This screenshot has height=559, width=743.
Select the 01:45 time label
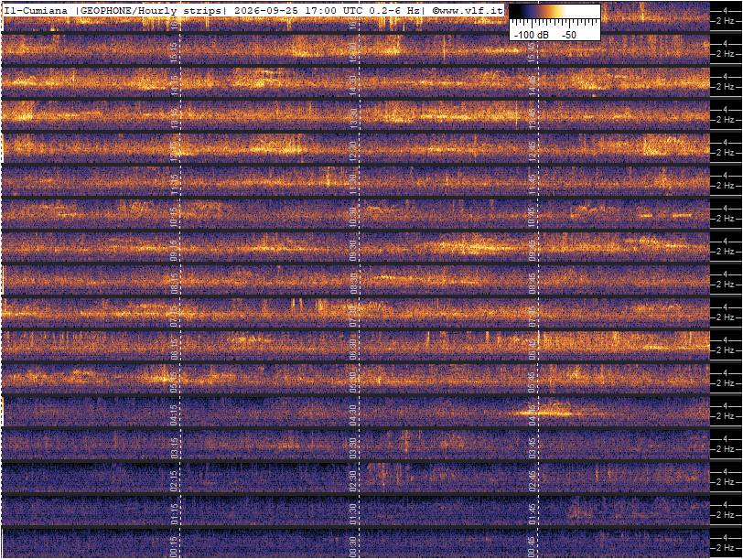pos(533,515)
